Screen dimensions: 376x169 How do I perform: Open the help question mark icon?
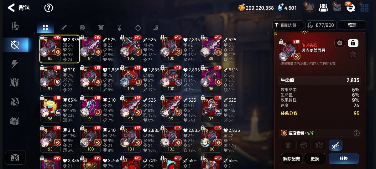tap(49, 8)
